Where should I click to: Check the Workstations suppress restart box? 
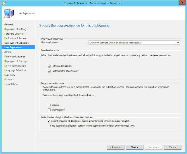(49, 110)
